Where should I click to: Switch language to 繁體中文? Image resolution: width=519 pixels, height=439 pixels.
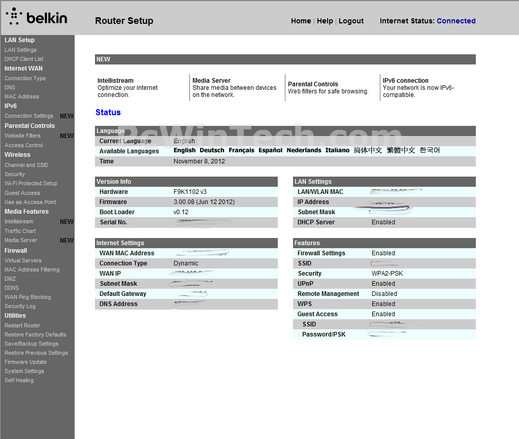[x=401, y=150]
